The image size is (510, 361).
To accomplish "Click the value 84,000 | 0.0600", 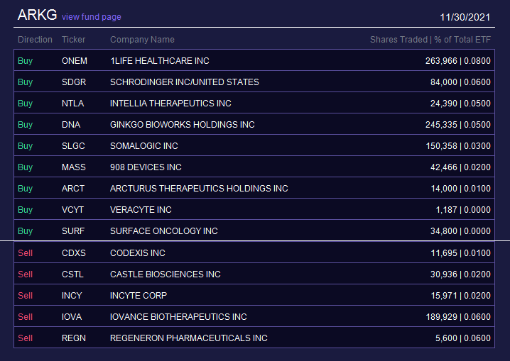I will point(460,82).
